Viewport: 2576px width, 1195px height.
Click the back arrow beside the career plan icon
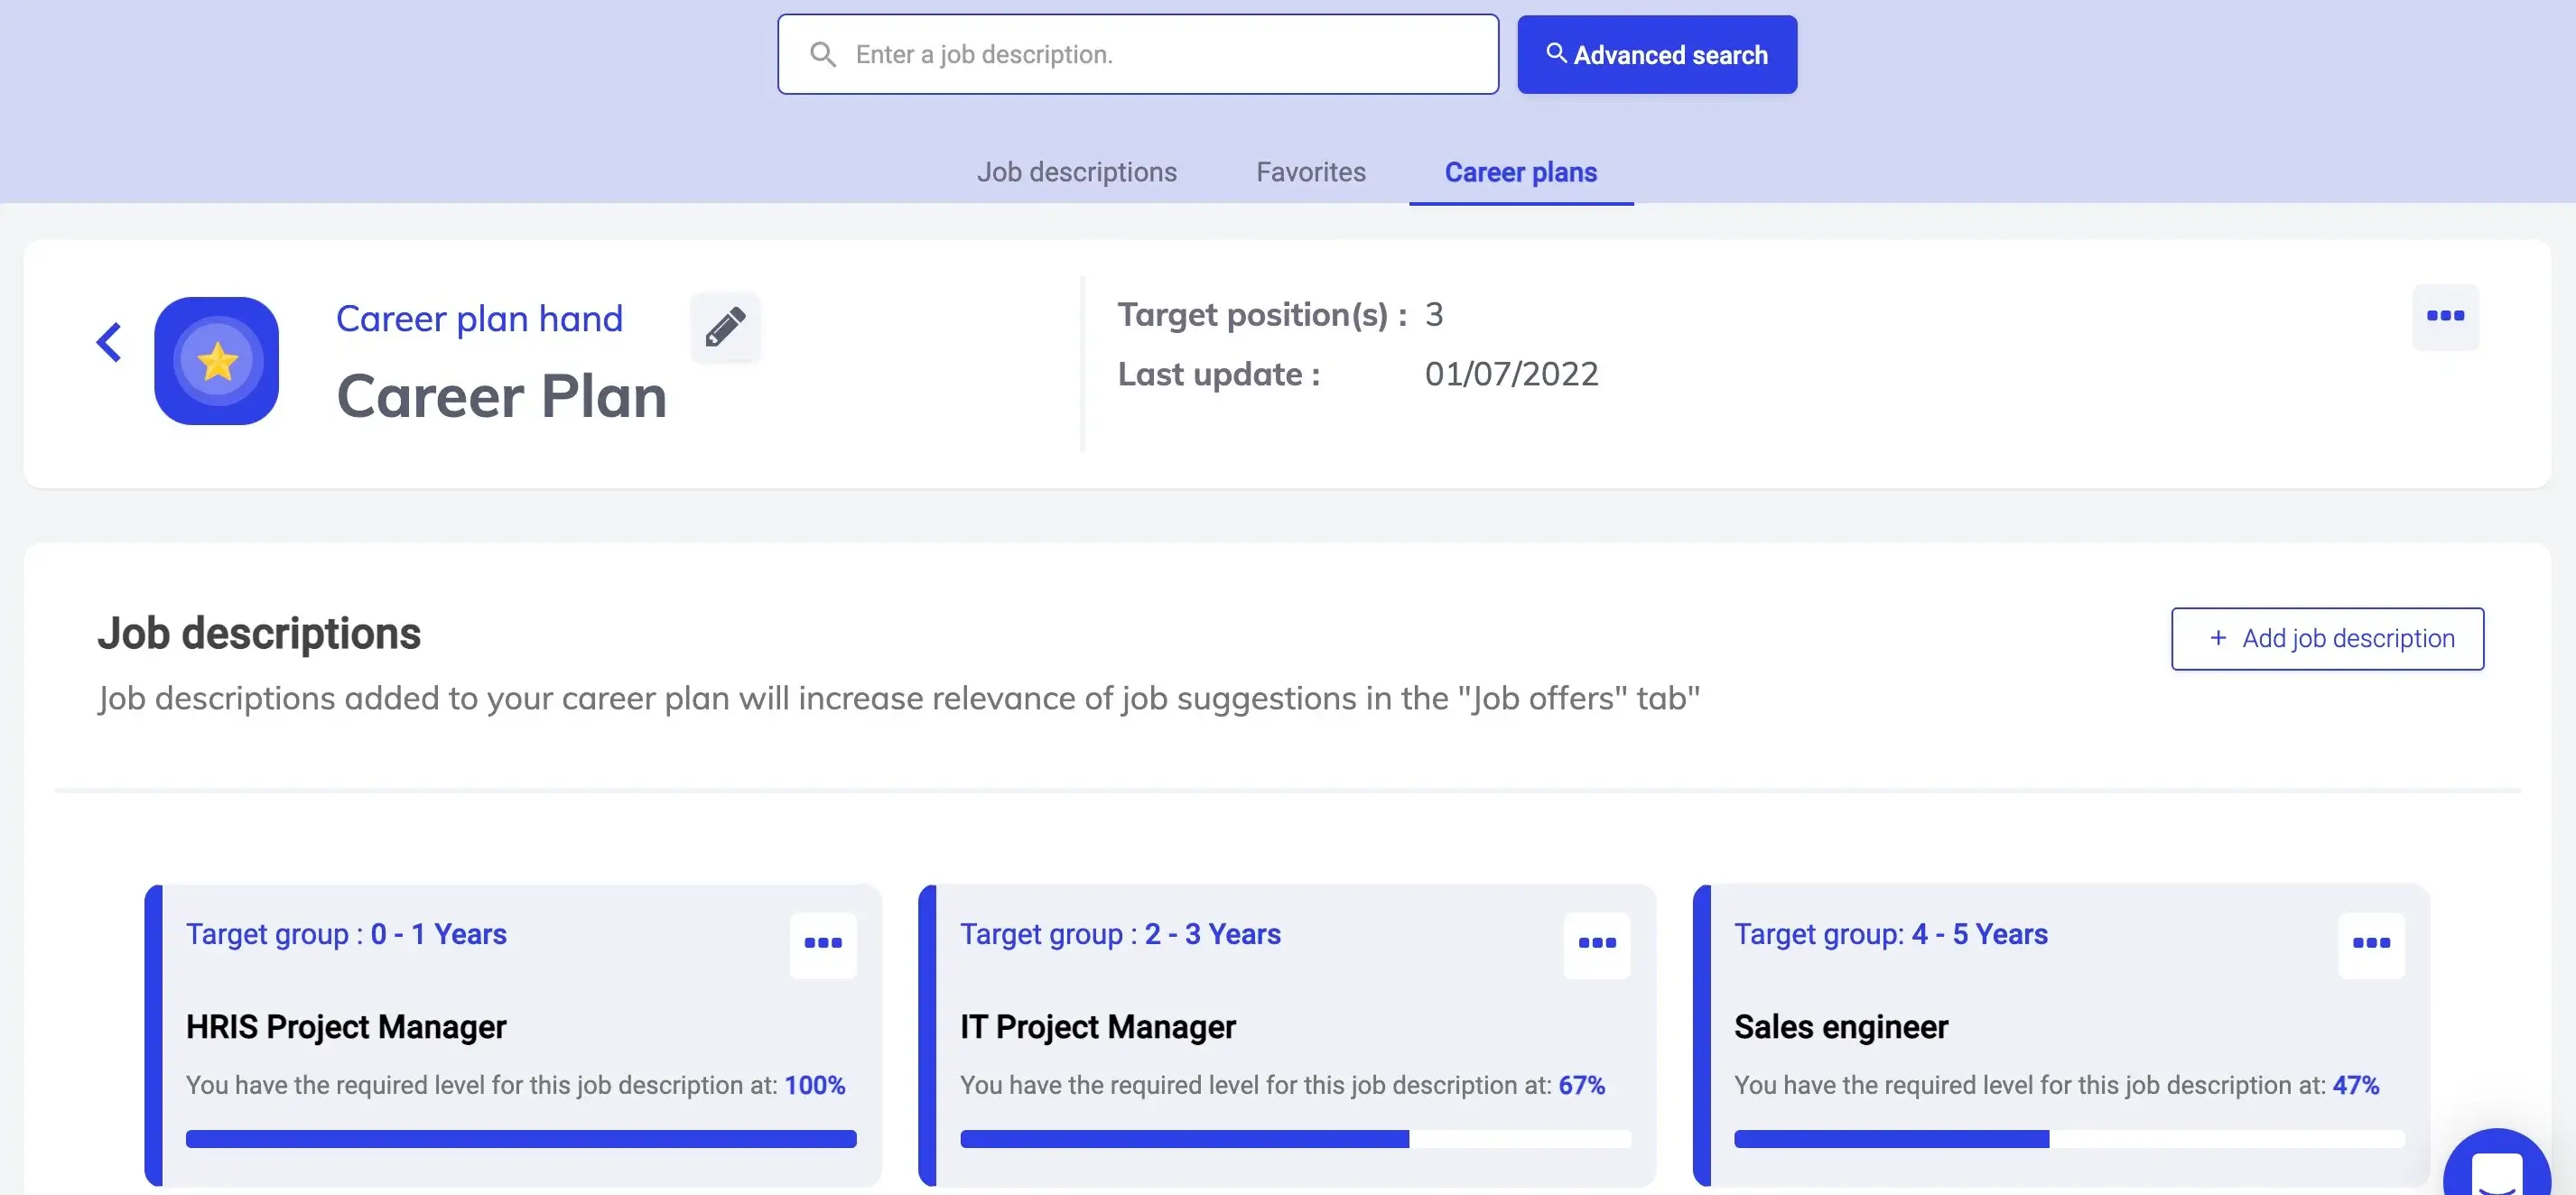(109, 342)
